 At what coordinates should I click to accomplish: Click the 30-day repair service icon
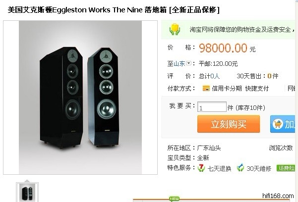(x=240, y=168)
